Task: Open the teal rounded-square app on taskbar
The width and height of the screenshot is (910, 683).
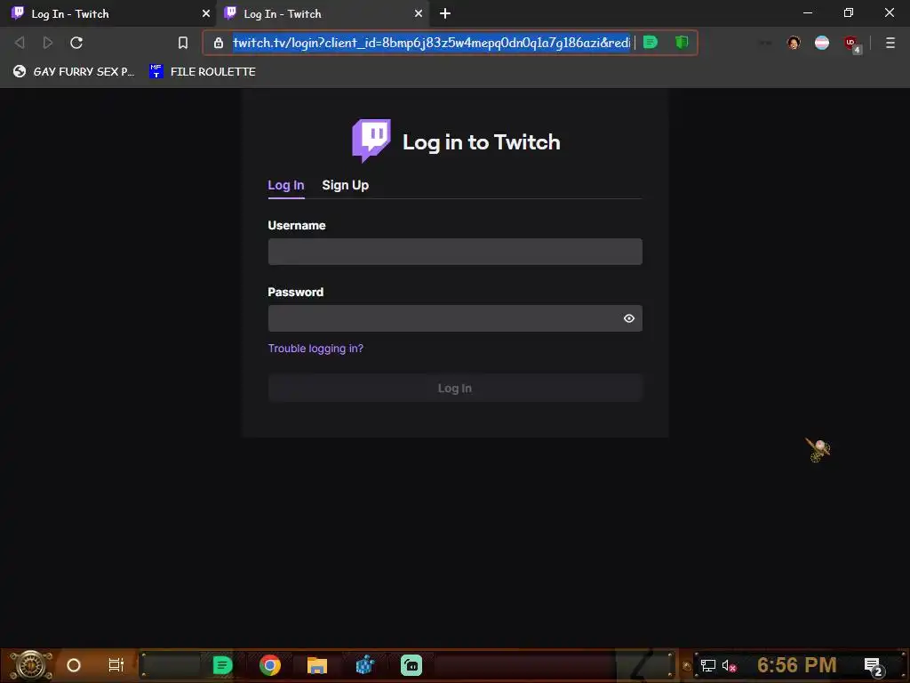Action: tap(411, 665)
